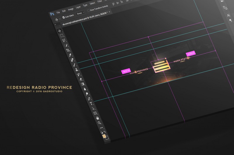This screenshot has height=155, width=234.
Task: Select the Clone Stamp tool
Action: coord(77,70)
